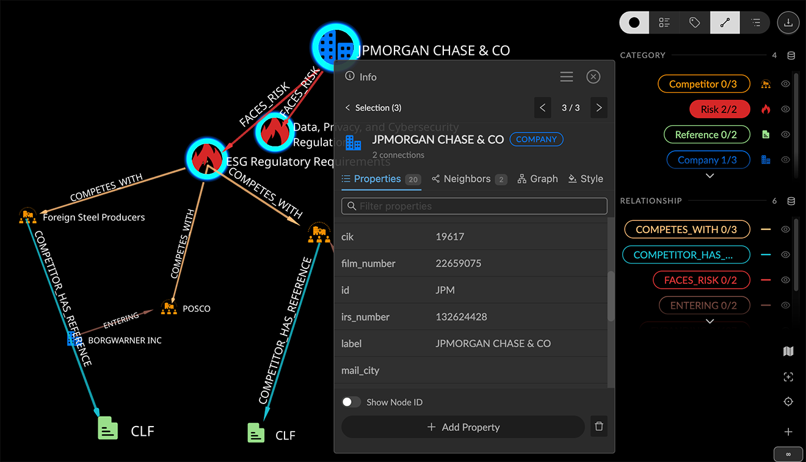Viewport: 806px width, 462px height.
Task: Expand the Category list chevron
Action: [710, 176]
